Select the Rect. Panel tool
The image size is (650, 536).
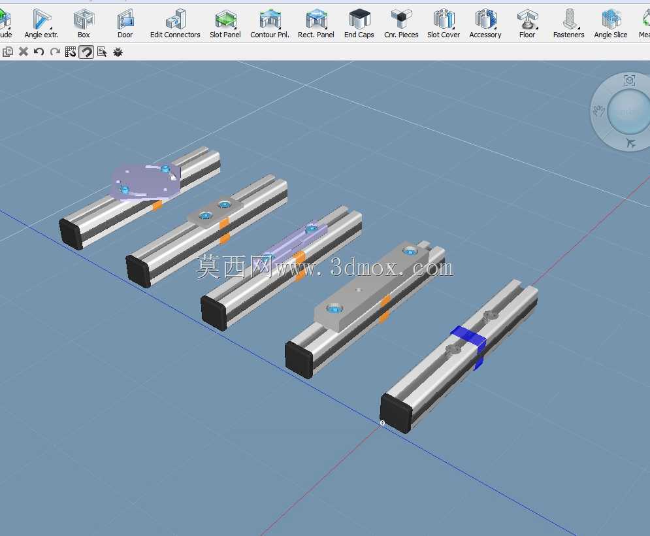(316, 24)
